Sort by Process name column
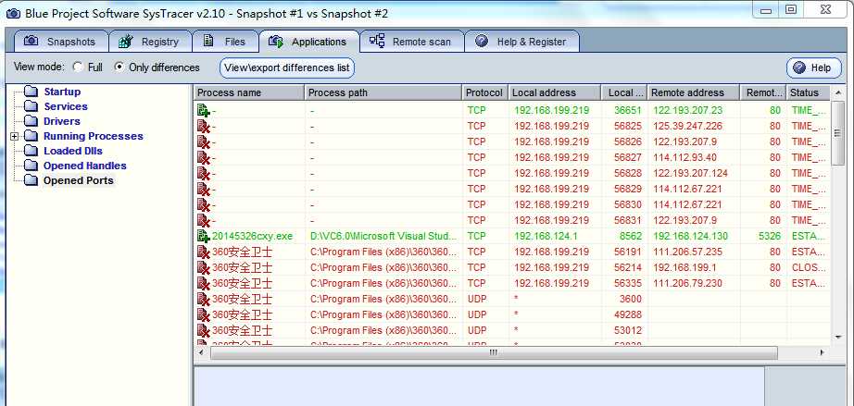This screenshot has width=854, height=406. pyautogui.click(x=249, y=92)
